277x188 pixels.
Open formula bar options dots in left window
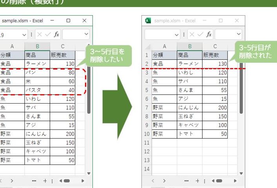tap(31, 34)
